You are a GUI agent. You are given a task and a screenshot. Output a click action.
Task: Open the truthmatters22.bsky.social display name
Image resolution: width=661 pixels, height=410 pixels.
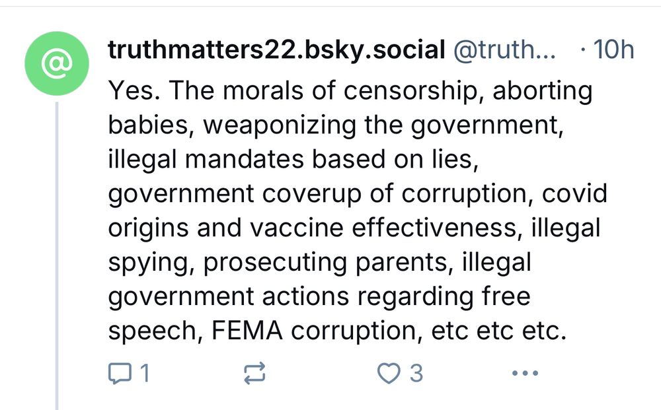[x=276, y=50]
